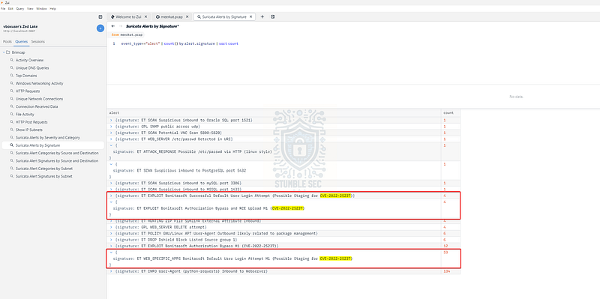Click the Brimcap folder icon

click(x=8, y=52)
